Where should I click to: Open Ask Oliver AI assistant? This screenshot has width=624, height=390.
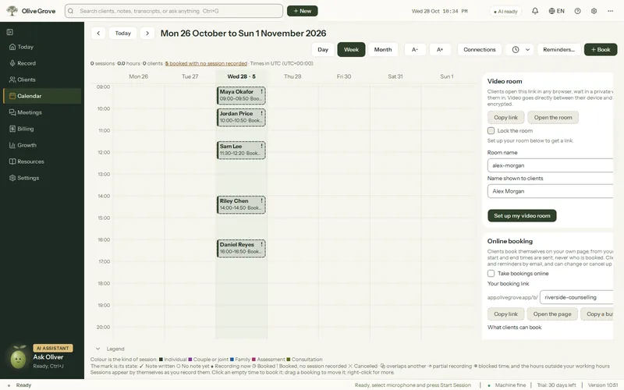click(x=48, y=357)
